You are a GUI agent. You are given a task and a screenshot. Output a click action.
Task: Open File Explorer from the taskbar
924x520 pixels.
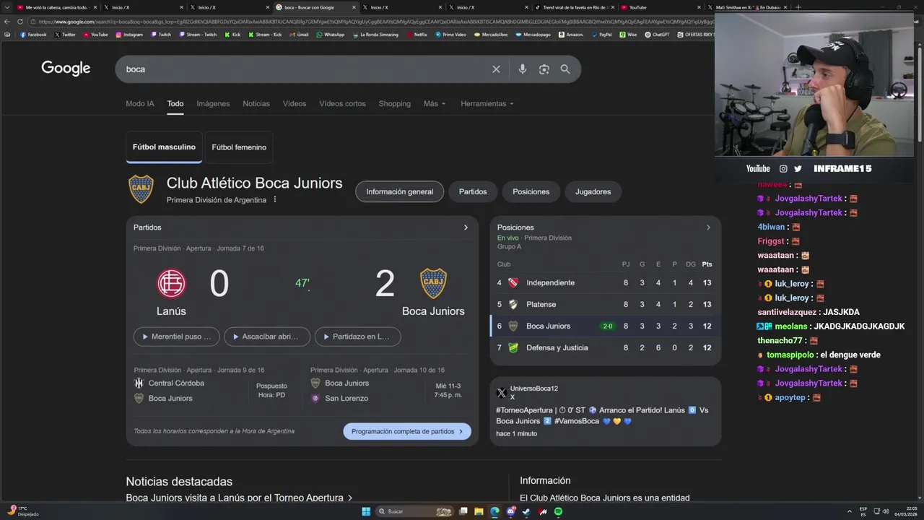(x=479, y=511)
